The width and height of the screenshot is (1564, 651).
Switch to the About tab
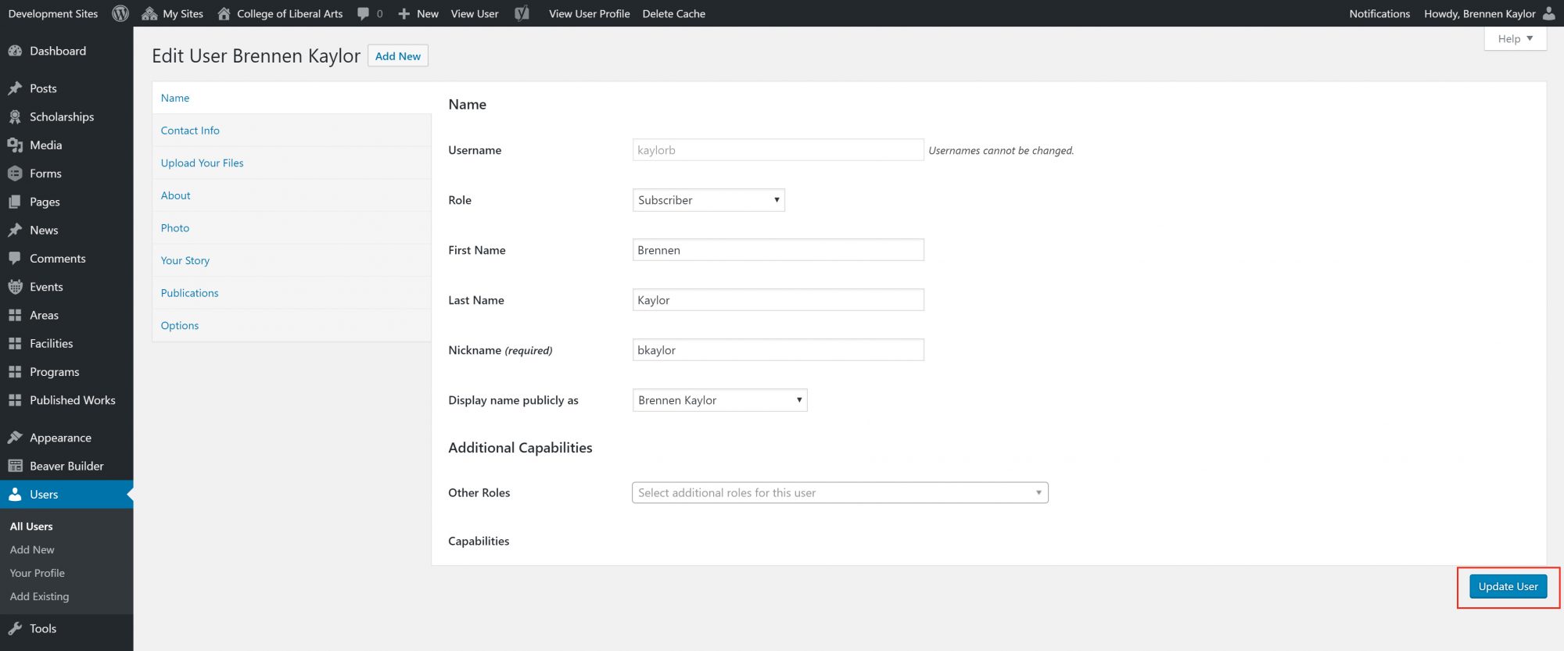click(292, 195)
